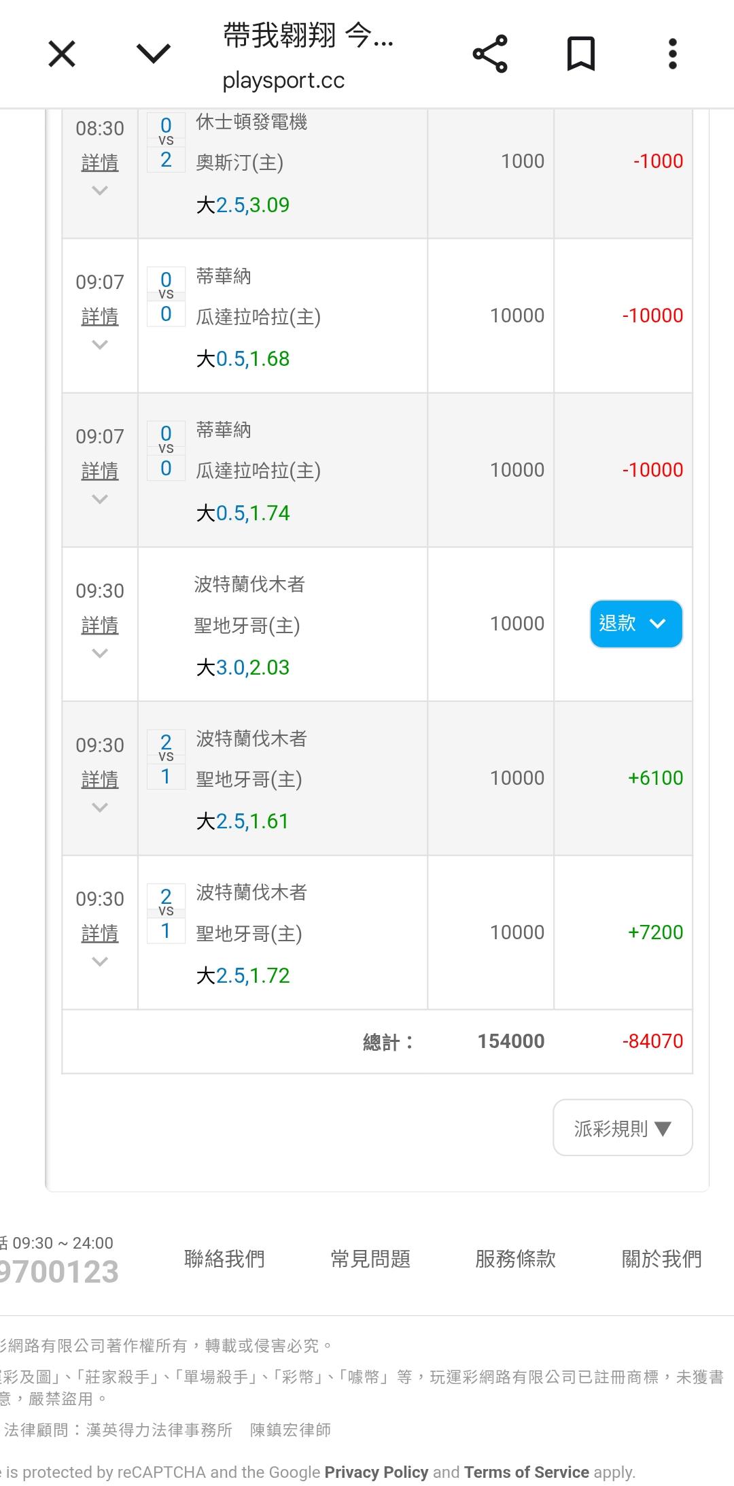734x1486 pixels.
Task: Tap the playsport.cc address text
Action: [x=283, y=81]
